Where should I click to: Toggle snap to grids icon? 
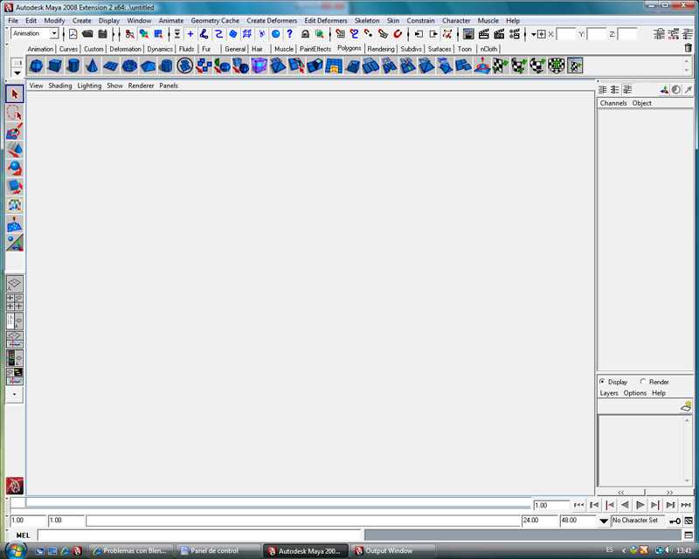point(340,34)
